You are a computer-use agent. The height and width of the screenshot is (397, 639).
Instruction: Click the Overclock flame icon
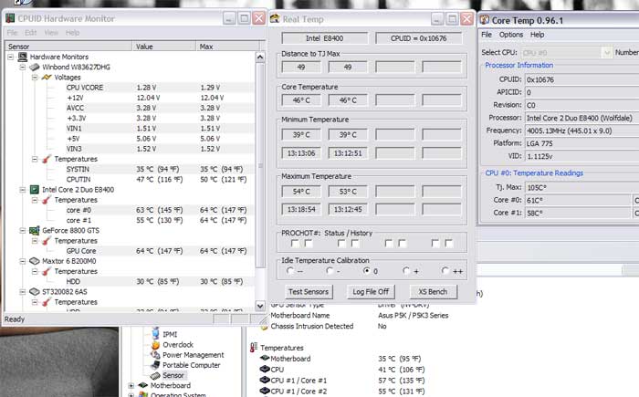[155, 345]
